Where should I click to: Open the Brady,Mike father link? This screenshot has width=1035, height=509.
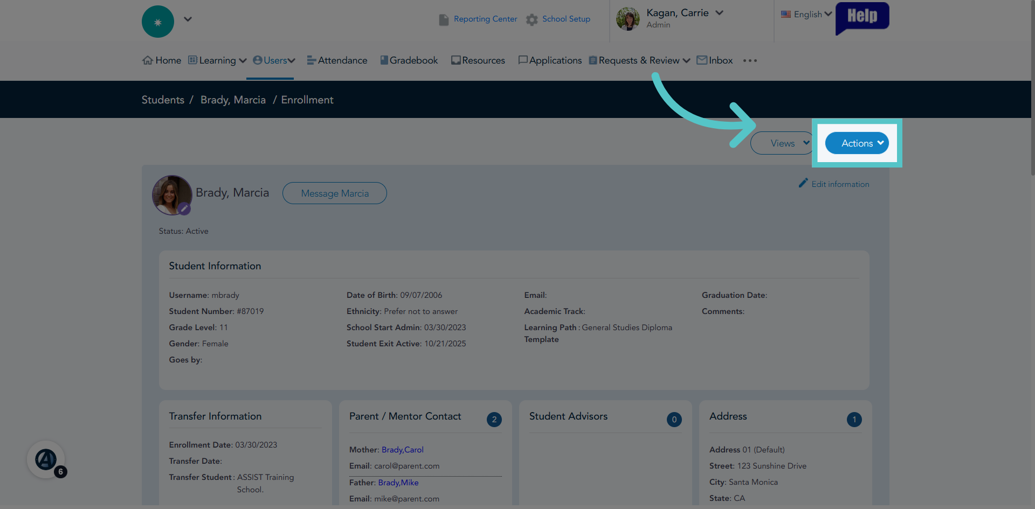pos(398,483)
